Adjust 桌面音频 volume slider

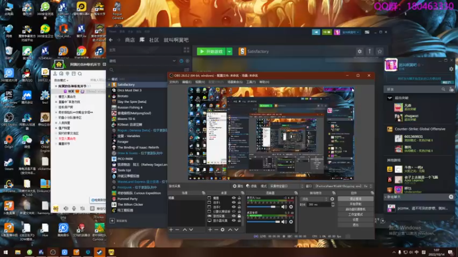(263, 222)
